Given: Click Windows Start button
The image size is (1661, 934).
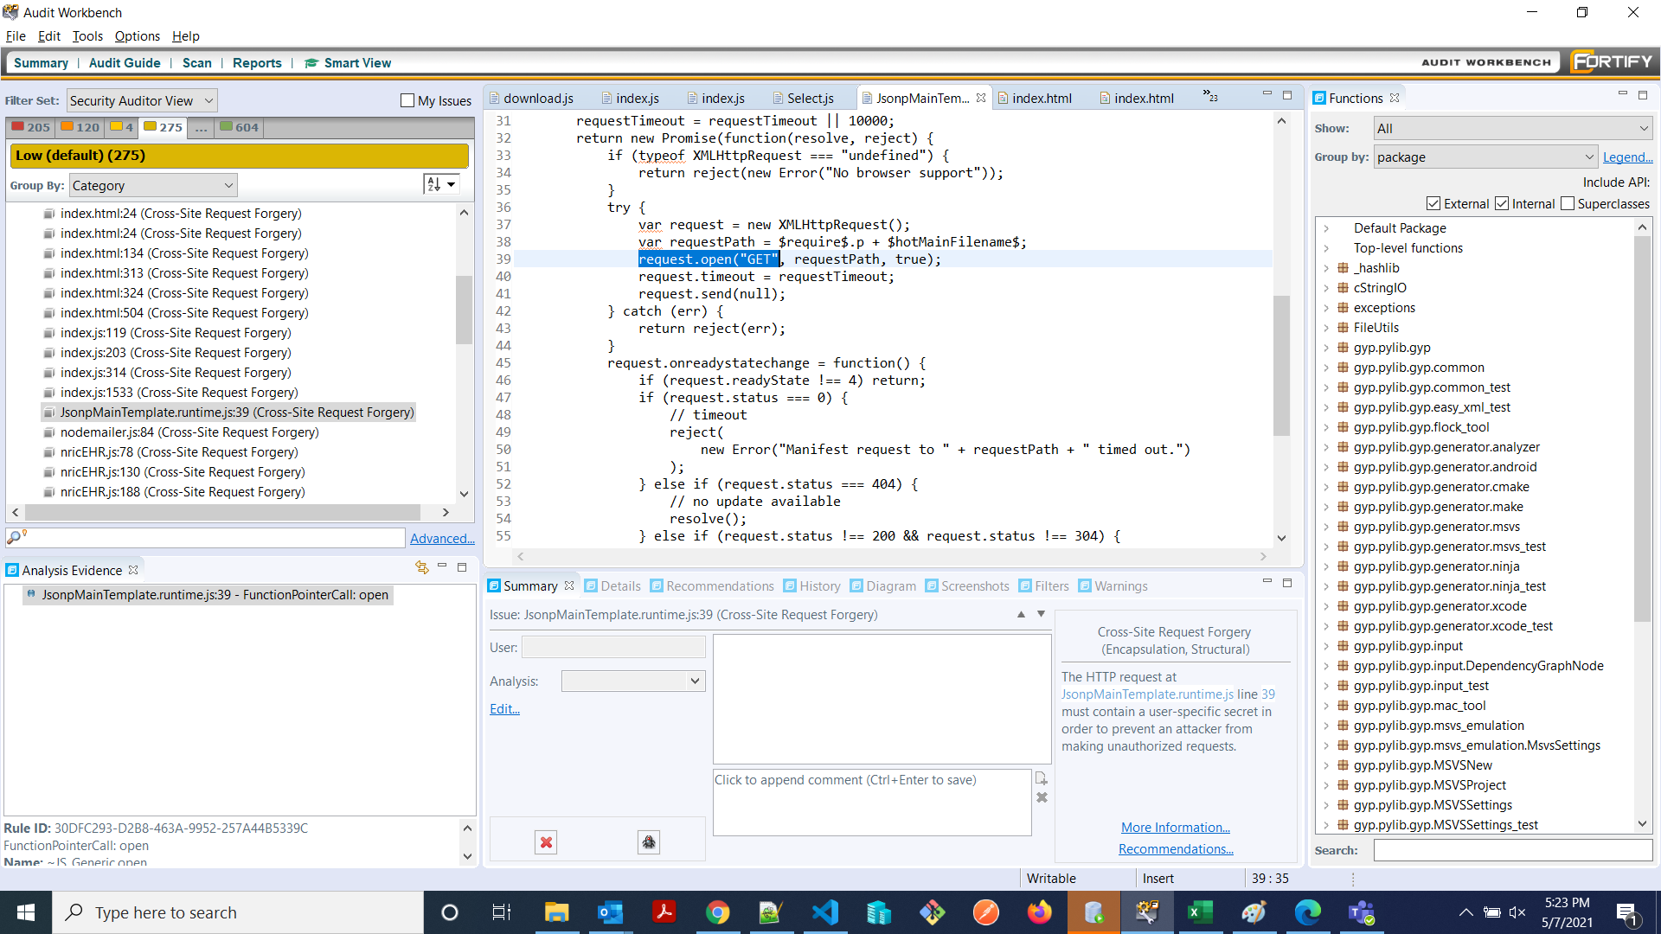Looking at the screenshot, I should pyautogui.click(x=26, y=912).
